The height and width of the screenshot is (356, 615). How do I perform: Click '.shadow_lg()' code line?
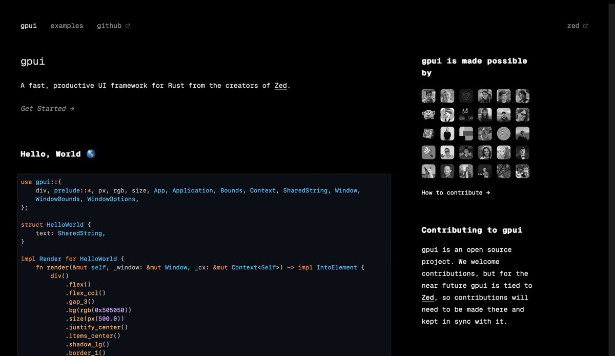pyautogui.click(x=87, y=345)
